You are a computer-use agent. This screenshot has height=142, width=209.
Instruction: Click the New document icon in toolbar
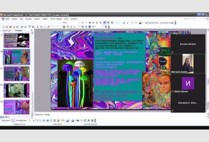(3, 26)
